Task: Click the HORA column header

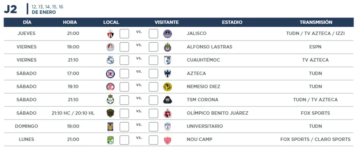Action: pyautogui.click(x=70, y=22)
